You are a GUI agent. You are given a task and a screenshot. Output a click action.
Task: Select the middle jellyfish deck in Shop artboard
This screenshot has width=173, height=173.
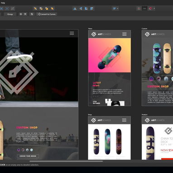click(107, 141)
